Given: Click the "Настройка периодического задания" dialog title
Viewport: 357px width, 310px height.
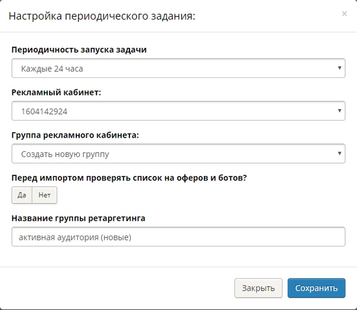Looking at the screenshot, I should click(x=102, y=16).
